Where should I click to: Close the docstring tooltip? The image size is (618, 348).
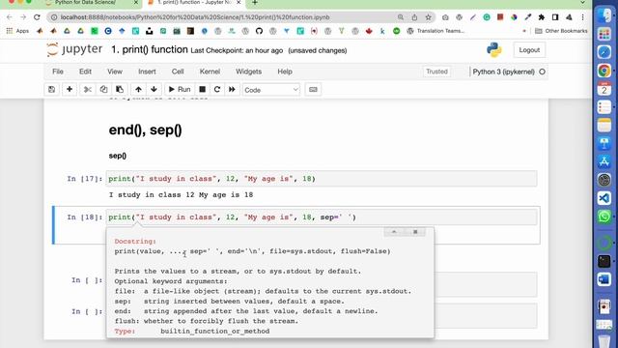click(x=415, y=232)
